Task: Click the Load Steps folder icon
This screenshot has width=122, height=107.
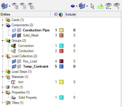Action: pos(8,72)
